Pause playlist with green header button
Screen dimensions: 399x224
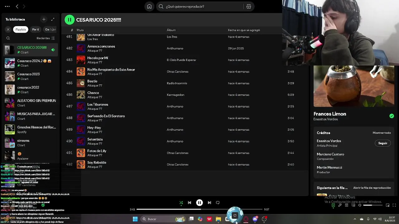(70, 20)
